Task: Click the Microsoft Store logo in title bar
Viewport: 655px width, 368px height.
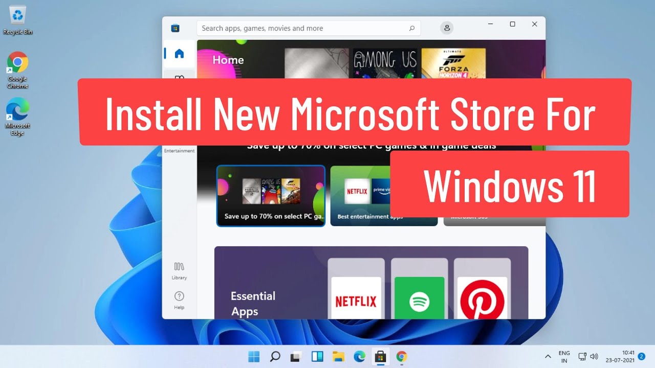Action: pyautogui.click(x=175, y=28)
